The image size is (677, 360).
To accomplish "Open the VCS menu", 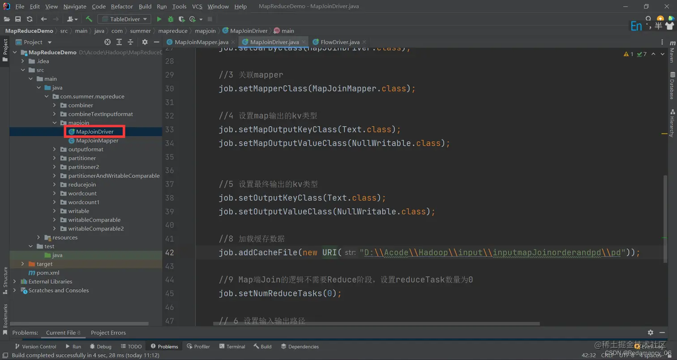I will point(197,6).
